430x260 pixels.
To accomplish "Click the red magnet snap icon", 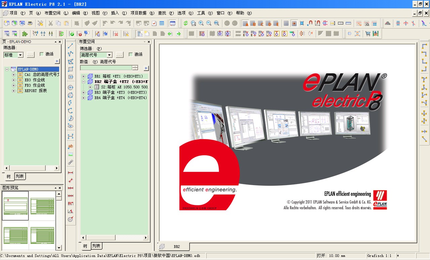I will click(310, 23).
